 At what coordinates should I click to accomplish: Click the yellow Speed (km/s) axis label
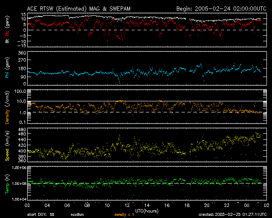[7, 146]
